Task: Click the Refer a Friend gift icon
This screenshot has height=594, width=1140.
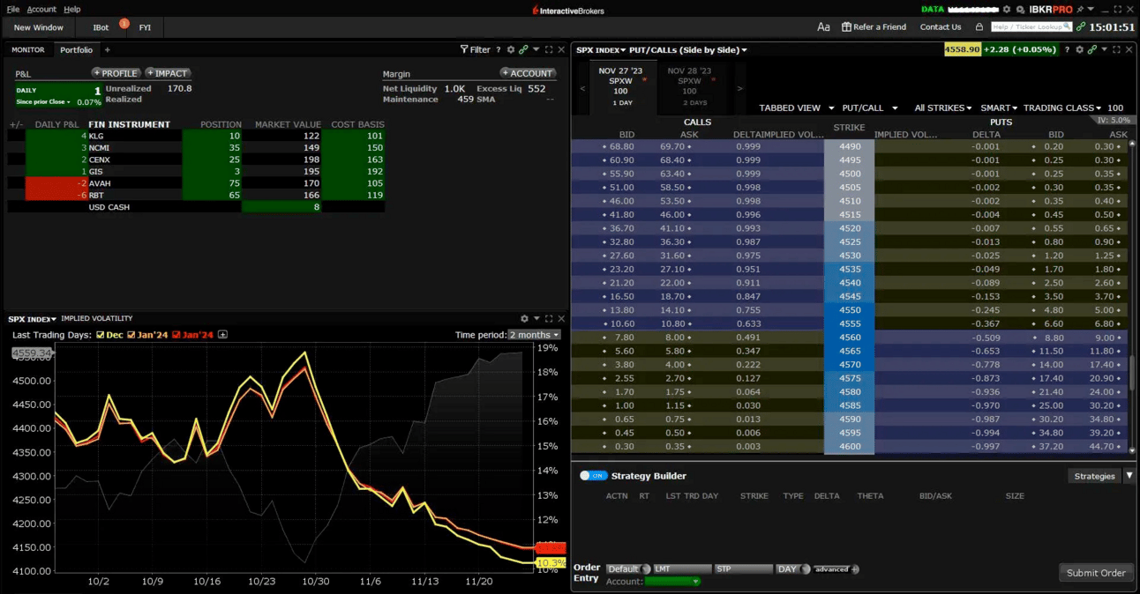Action: (846, 27)
